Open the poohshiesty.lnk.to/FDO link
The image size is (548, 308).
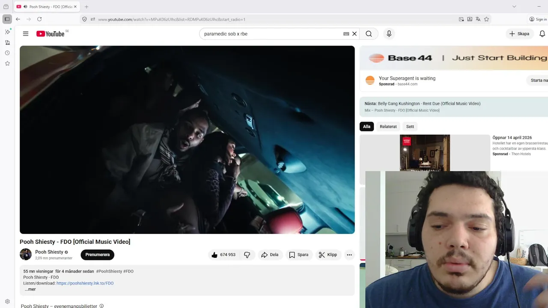(85, 283)
